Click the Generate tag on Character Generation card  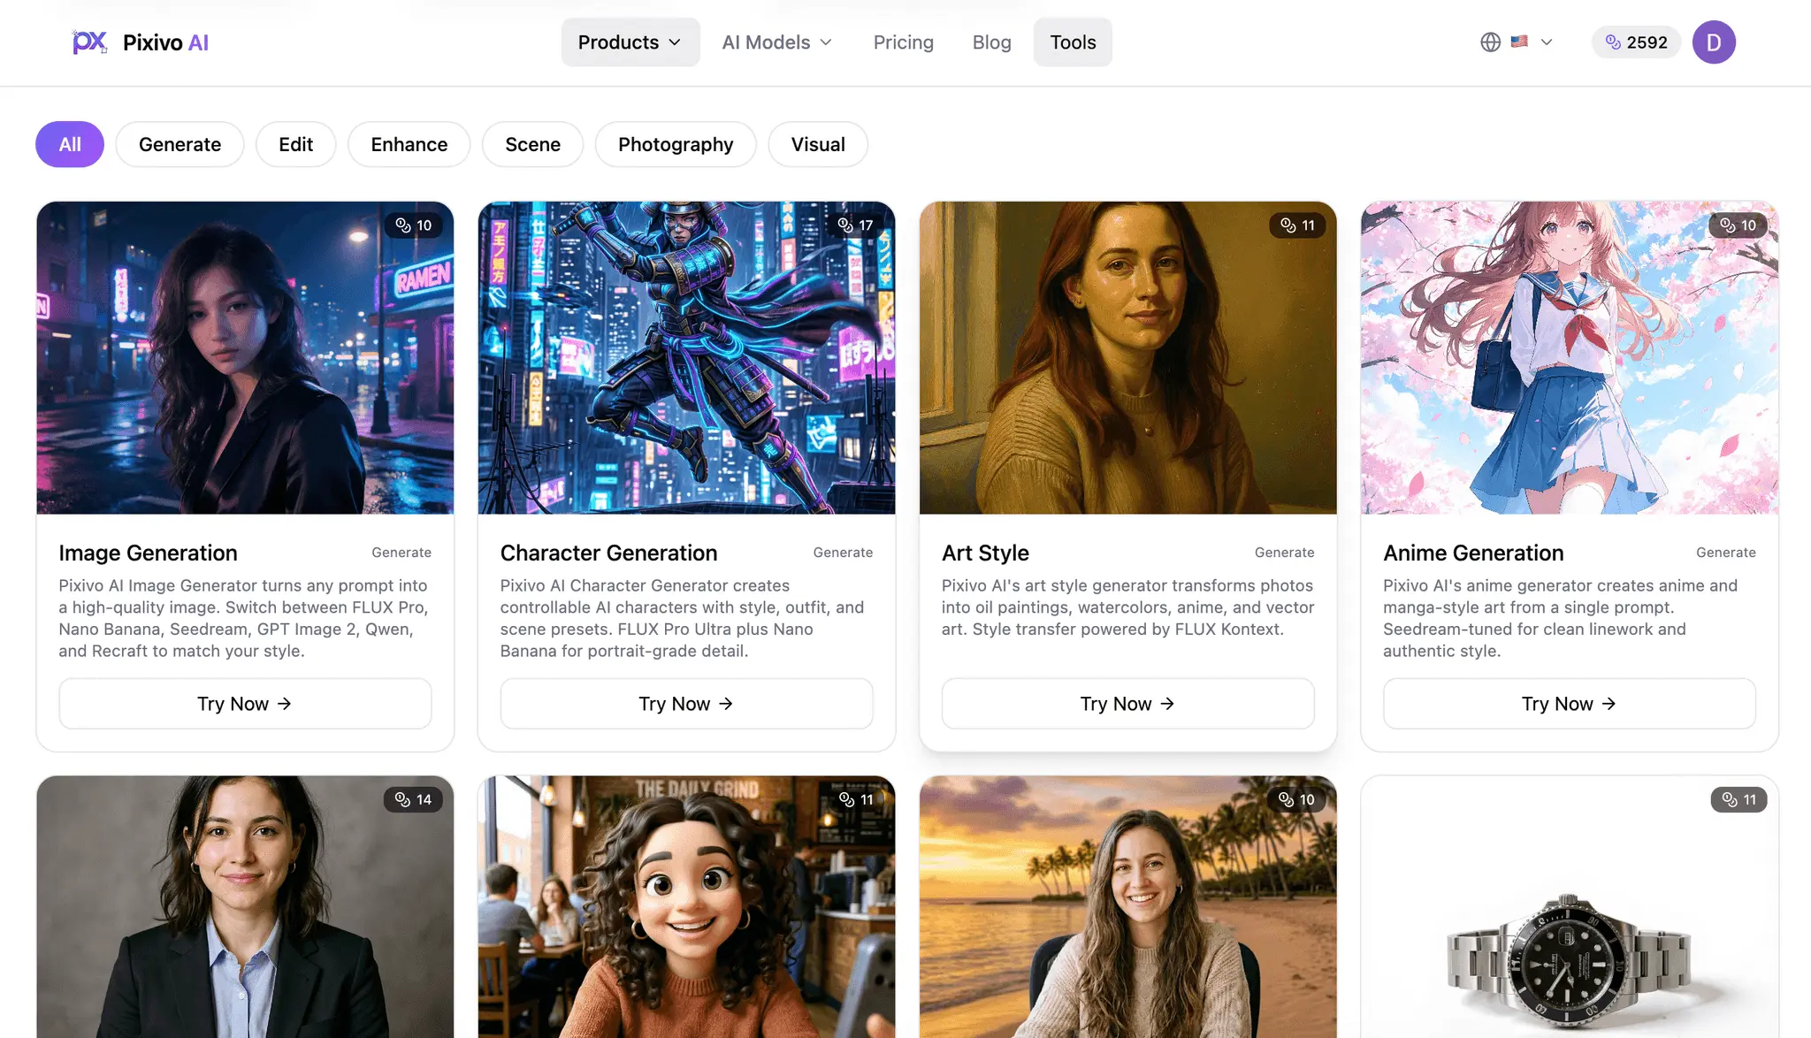click(843, 553)
